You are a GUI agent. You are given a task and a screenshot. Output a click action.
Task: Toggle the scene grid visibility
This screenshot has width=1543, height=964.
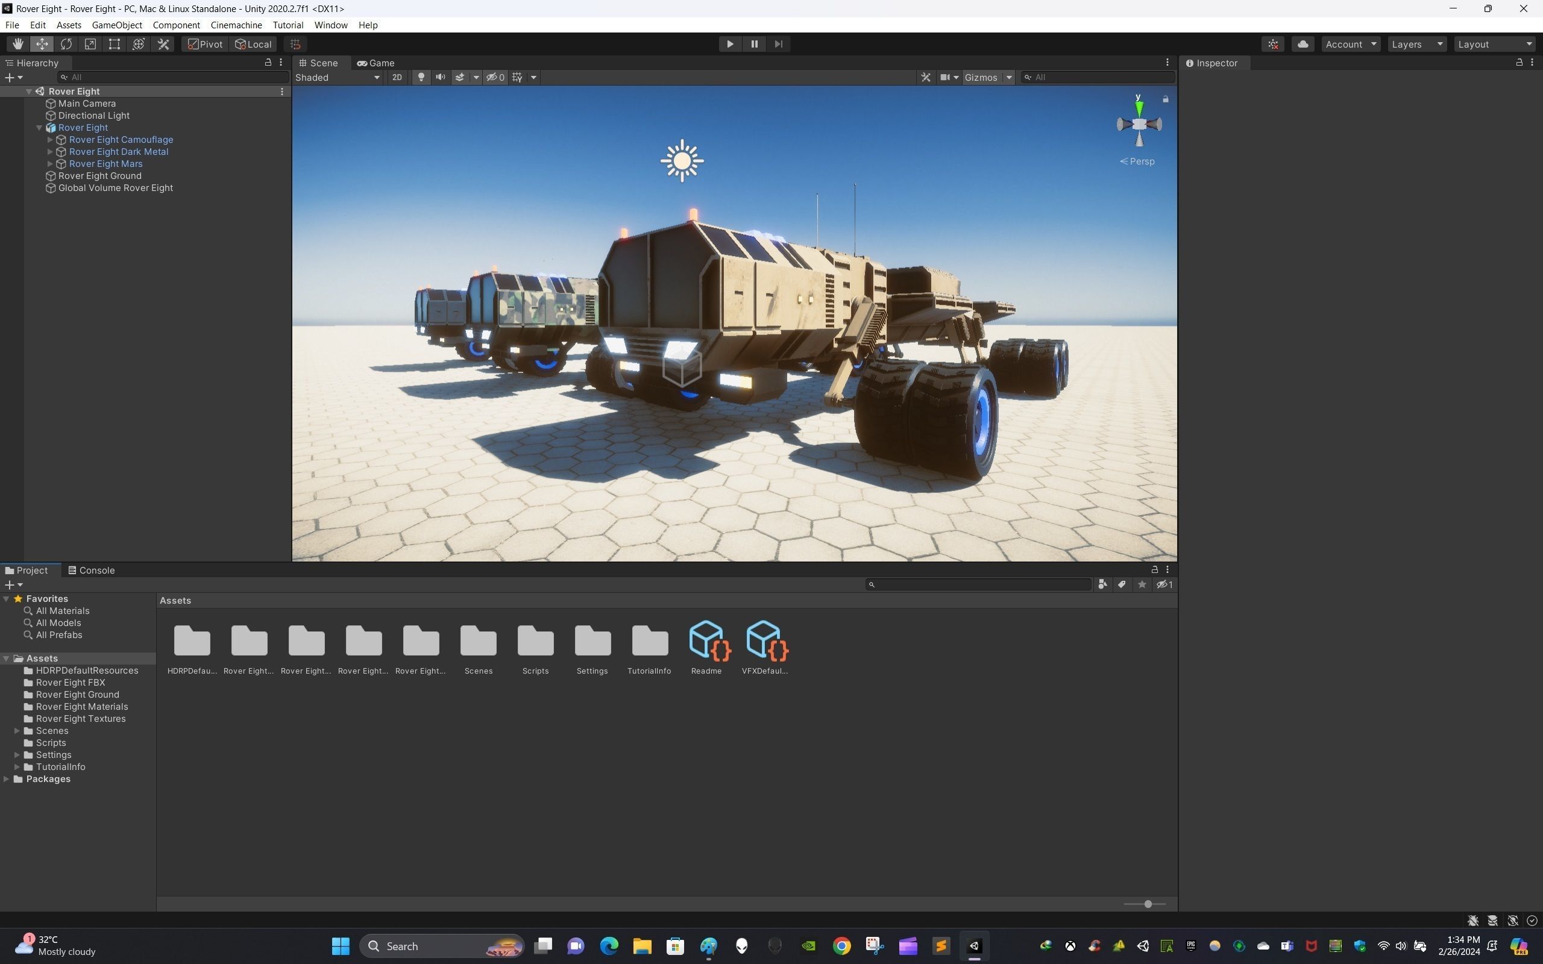click(517, 77)
